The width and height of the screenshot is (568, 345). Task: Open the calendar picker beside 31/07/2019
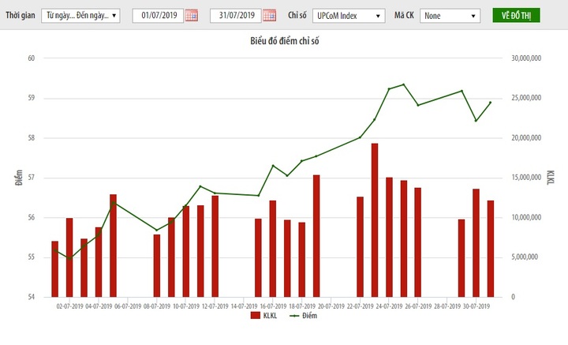tap(269, 15)
